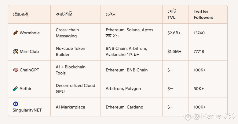
Task: Click the Wormhole project name
Action: [30, 33]
